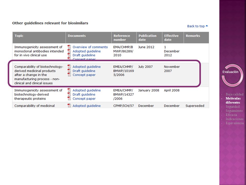Select Eficacia in the side outline
246x185 pixels.
coord(231,115)
